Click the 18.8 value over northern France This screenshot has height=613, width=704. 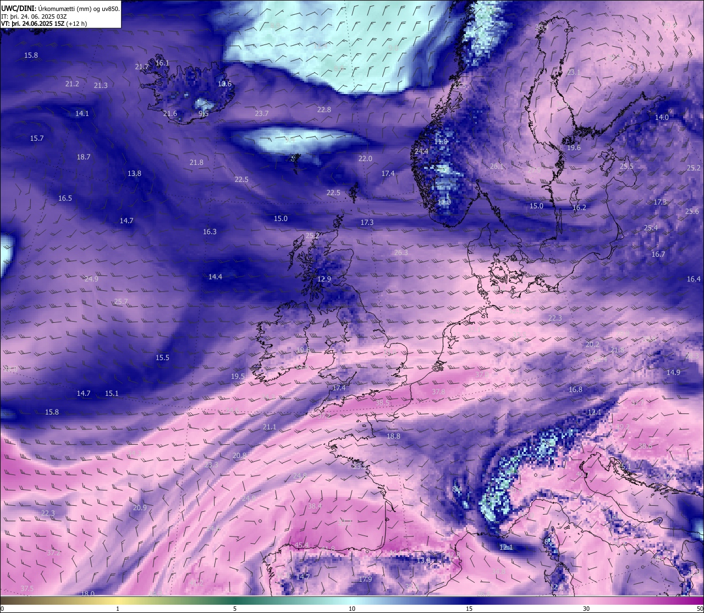393,437
